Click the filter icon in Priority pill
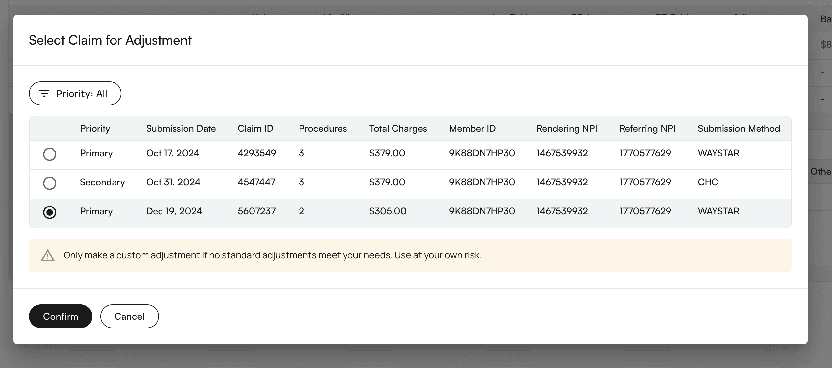 [44, 94]
